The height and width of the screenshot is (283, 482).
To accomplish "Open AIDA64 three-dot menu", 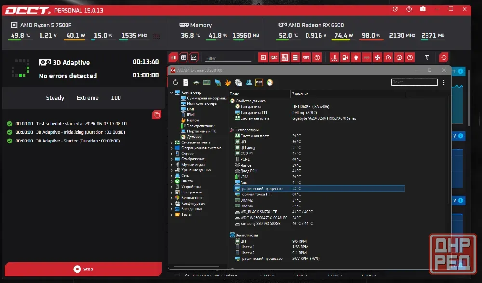I will [443, 82].
